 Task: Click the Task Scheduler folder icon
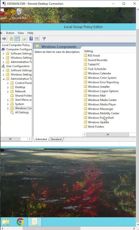85,69
